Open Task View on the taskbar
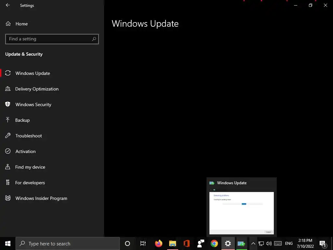 143,243
